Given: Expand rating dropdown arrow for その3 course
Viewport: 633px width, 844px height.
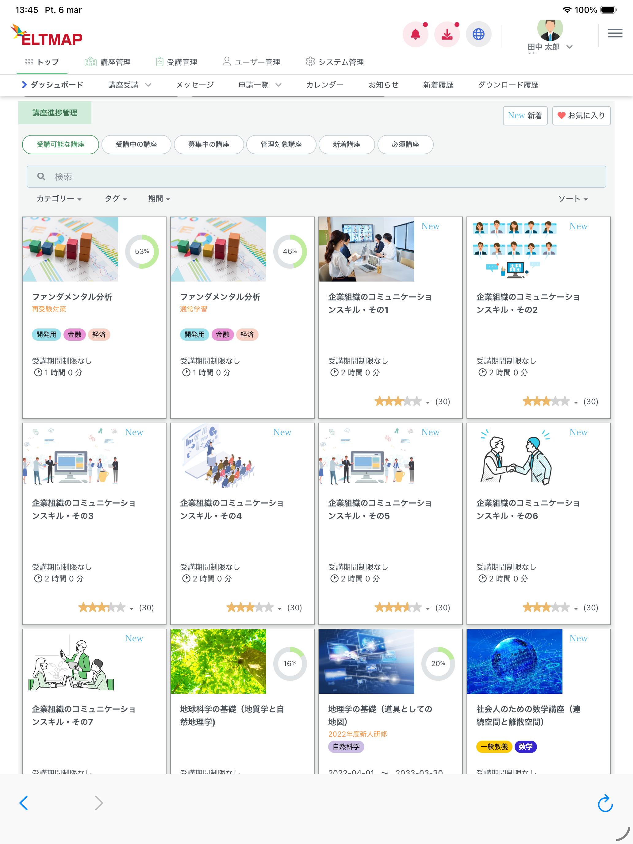Looking at the screenshot, I should click(131, 608).
